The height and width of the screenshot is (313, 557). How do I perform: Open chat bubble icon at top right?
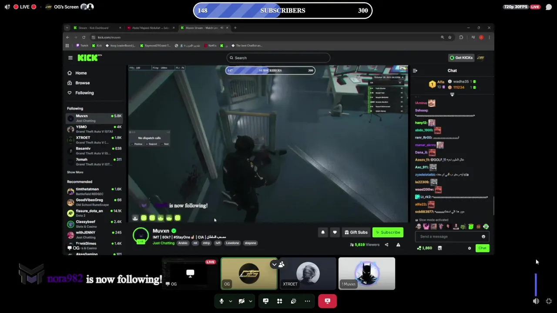549,7
